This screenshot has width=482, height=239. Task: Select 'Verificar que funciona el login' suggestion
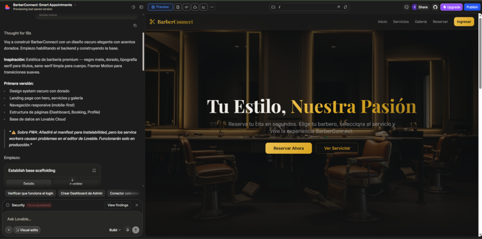click(x=31, y=193)
